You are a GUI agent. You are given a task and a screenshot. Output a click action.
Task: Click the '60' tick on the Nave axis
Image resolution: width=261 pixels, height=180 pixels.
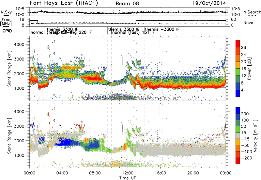(234, 19)
